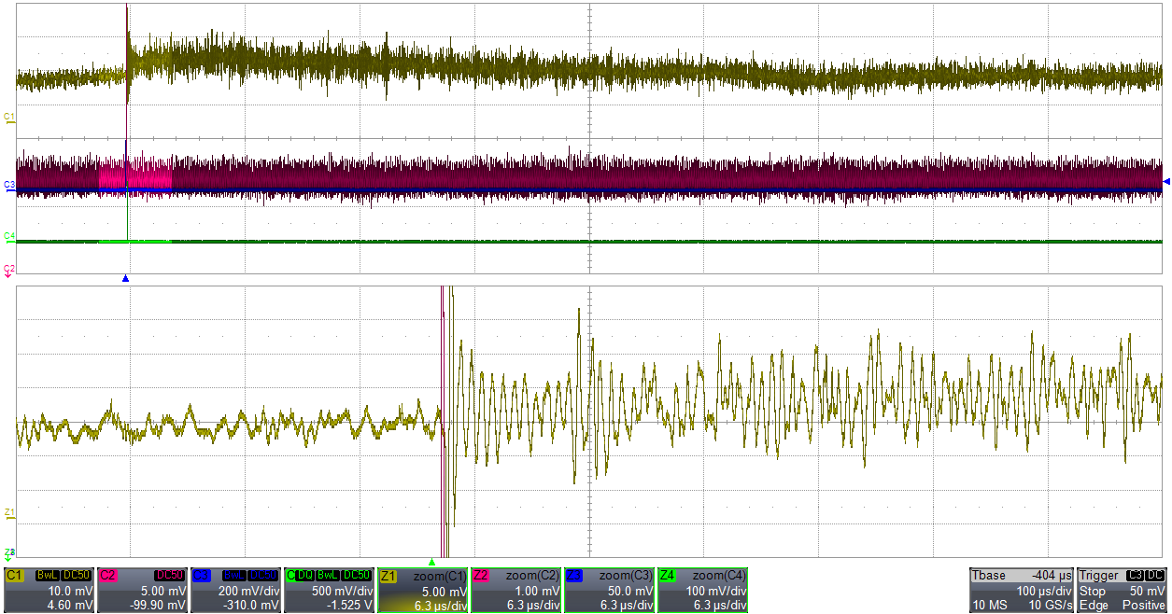Click the pink Z2 zoom badge
Image resolution: width=1172 pixels, height=614 pixels.
coord(482,576)
